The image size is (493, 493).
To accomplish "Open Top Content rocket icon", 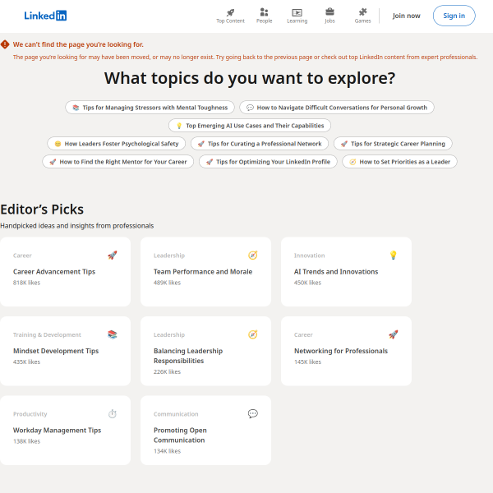I will (x=230, y=12).
